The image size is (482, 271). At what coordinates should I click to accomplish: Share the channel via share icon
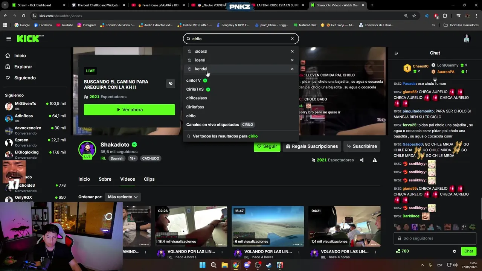click(x=361, y=160)
